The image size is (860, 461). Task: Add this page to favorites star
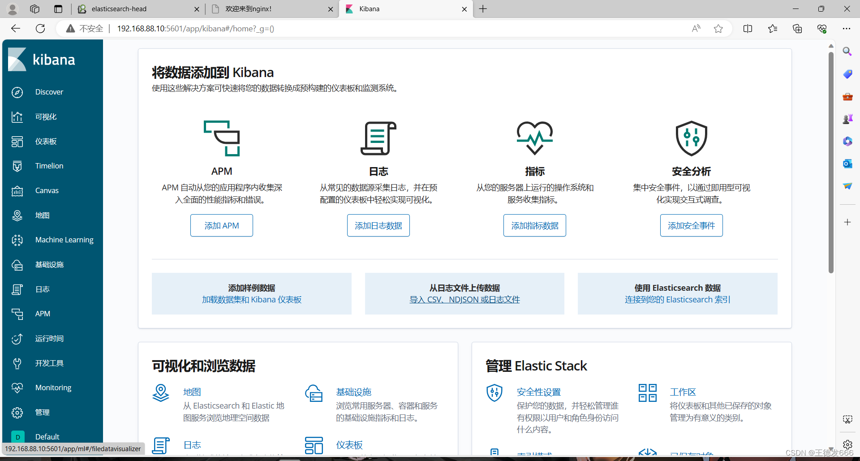(x=718, y=29)
